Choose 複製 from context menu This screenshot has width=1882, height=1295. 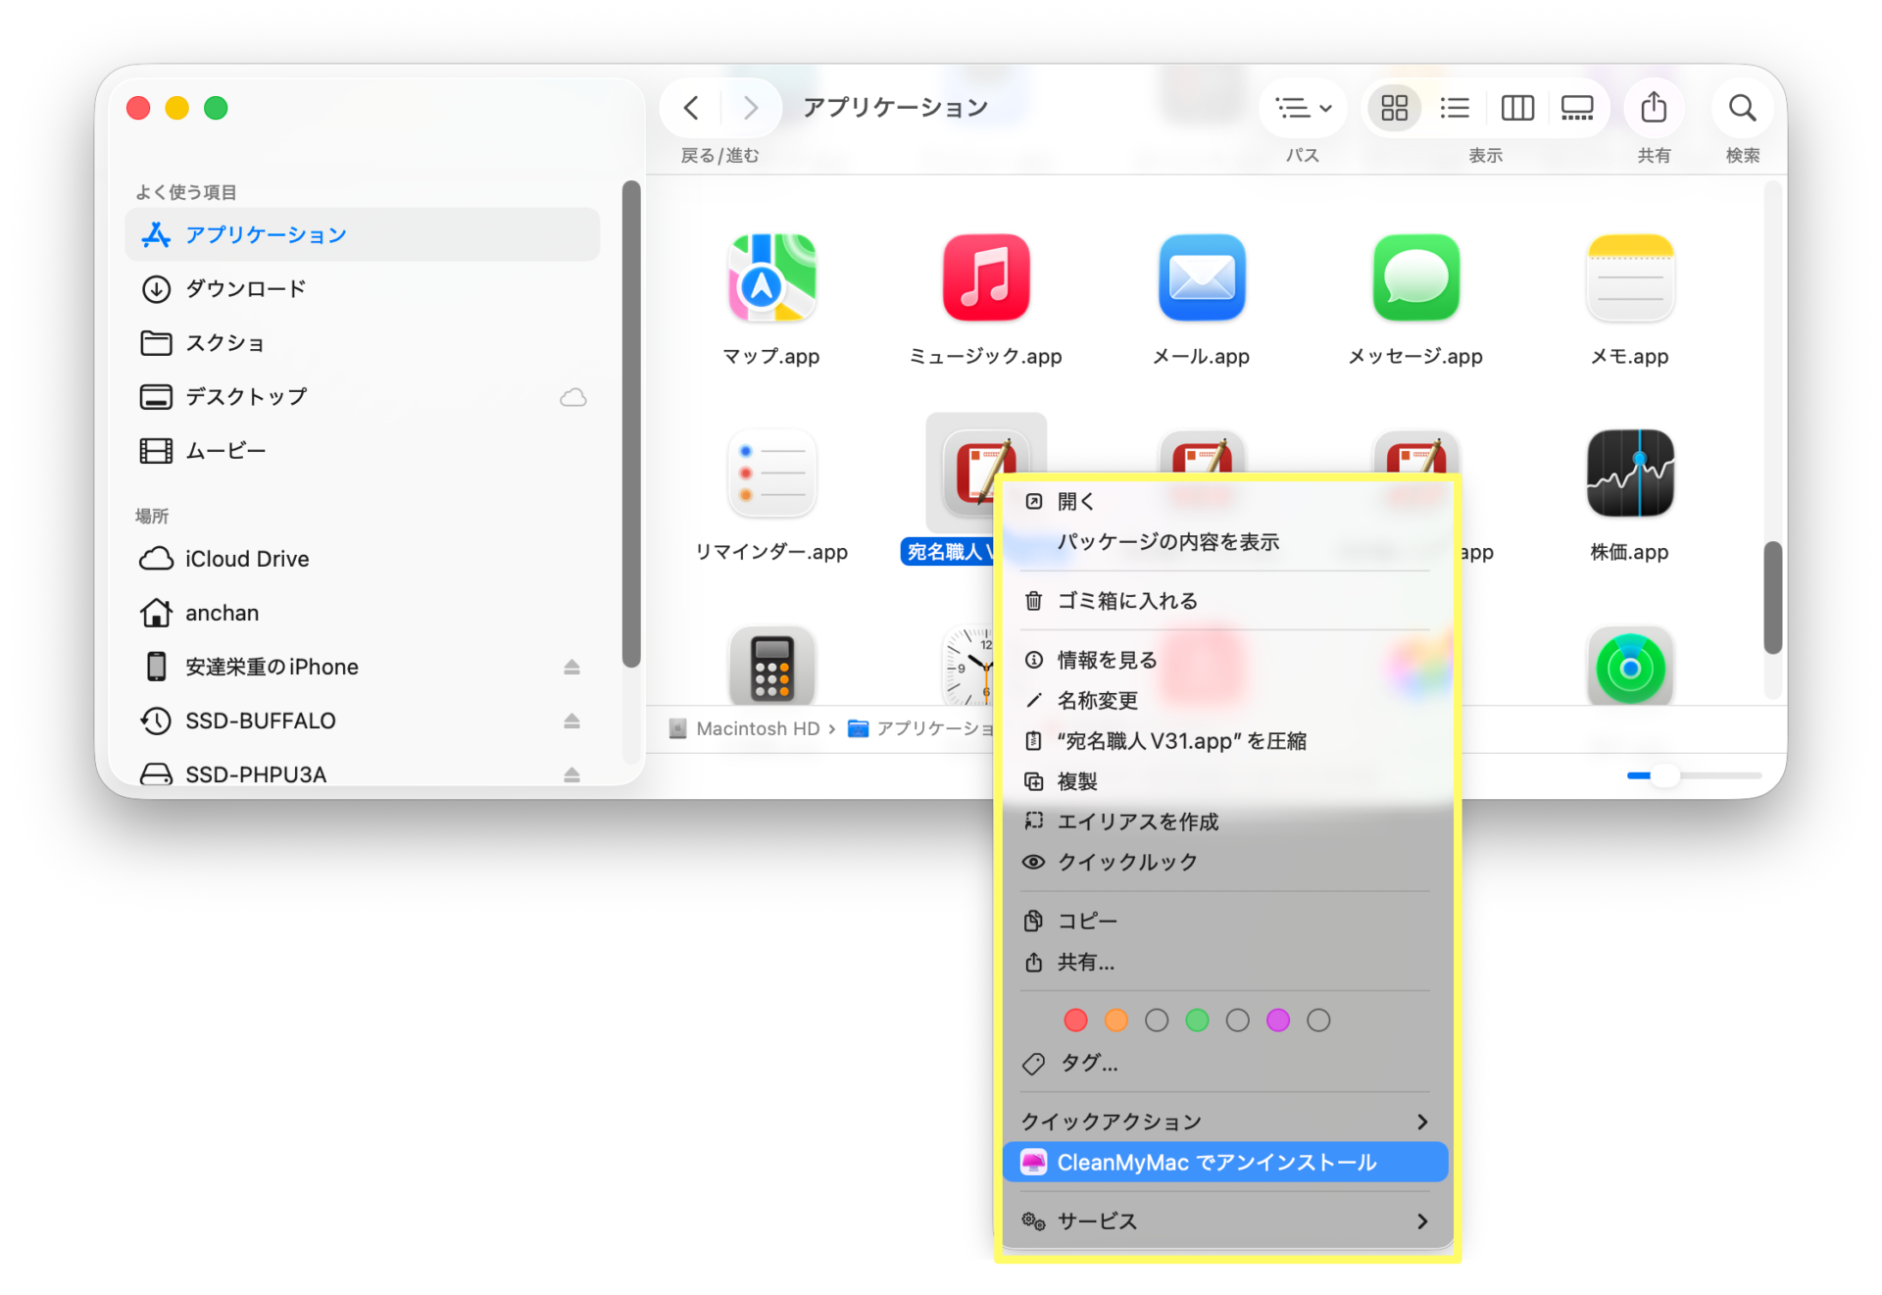click(x=1225, y=780)
